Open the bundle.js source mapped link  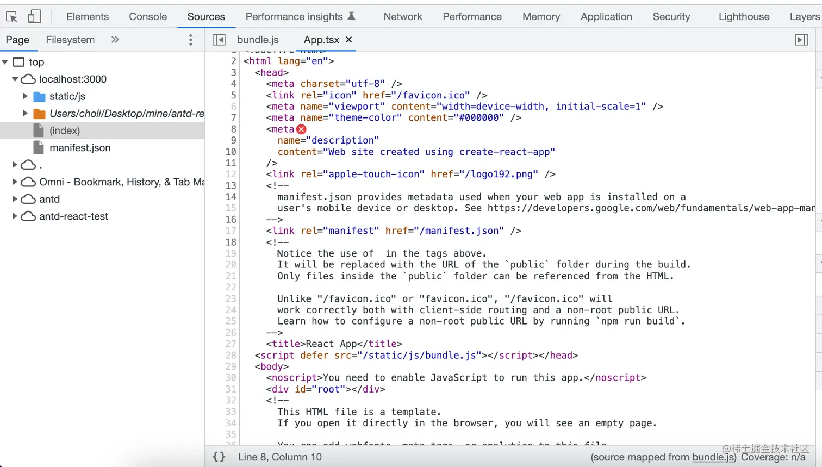pos(713,457)
